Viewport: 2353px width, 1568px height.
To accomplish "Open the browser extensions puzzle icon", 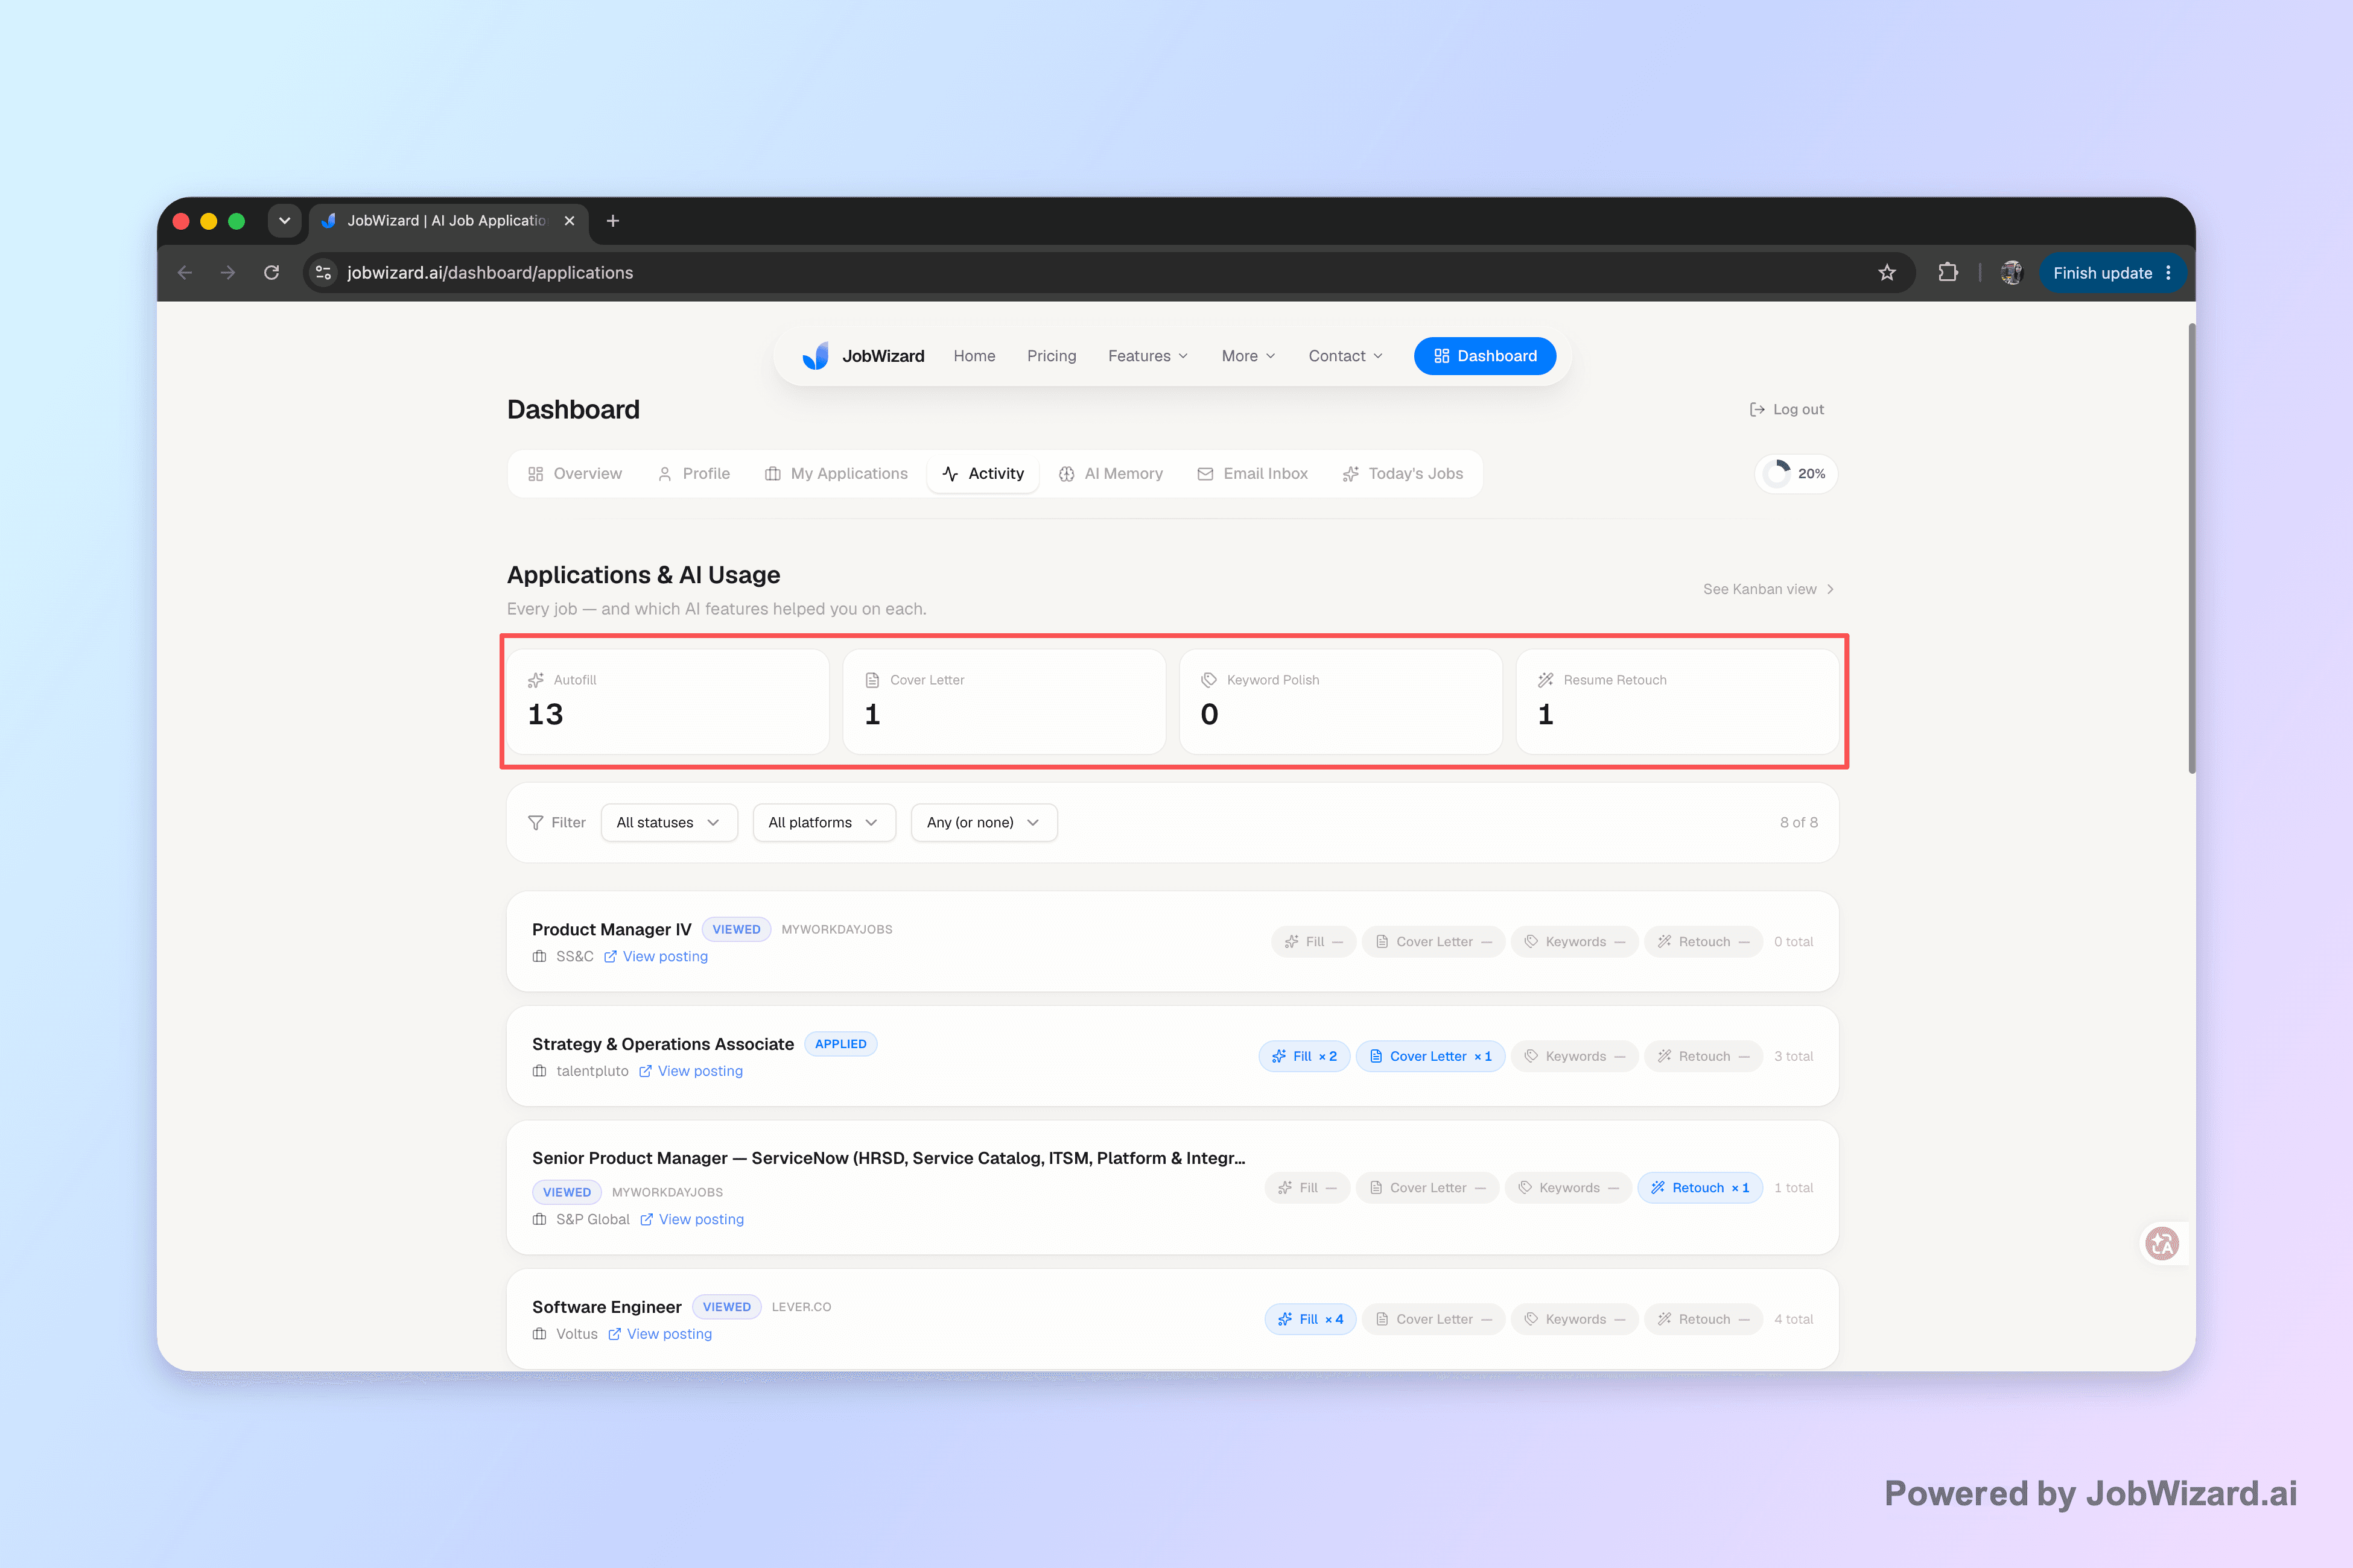I will (1948, 273).
